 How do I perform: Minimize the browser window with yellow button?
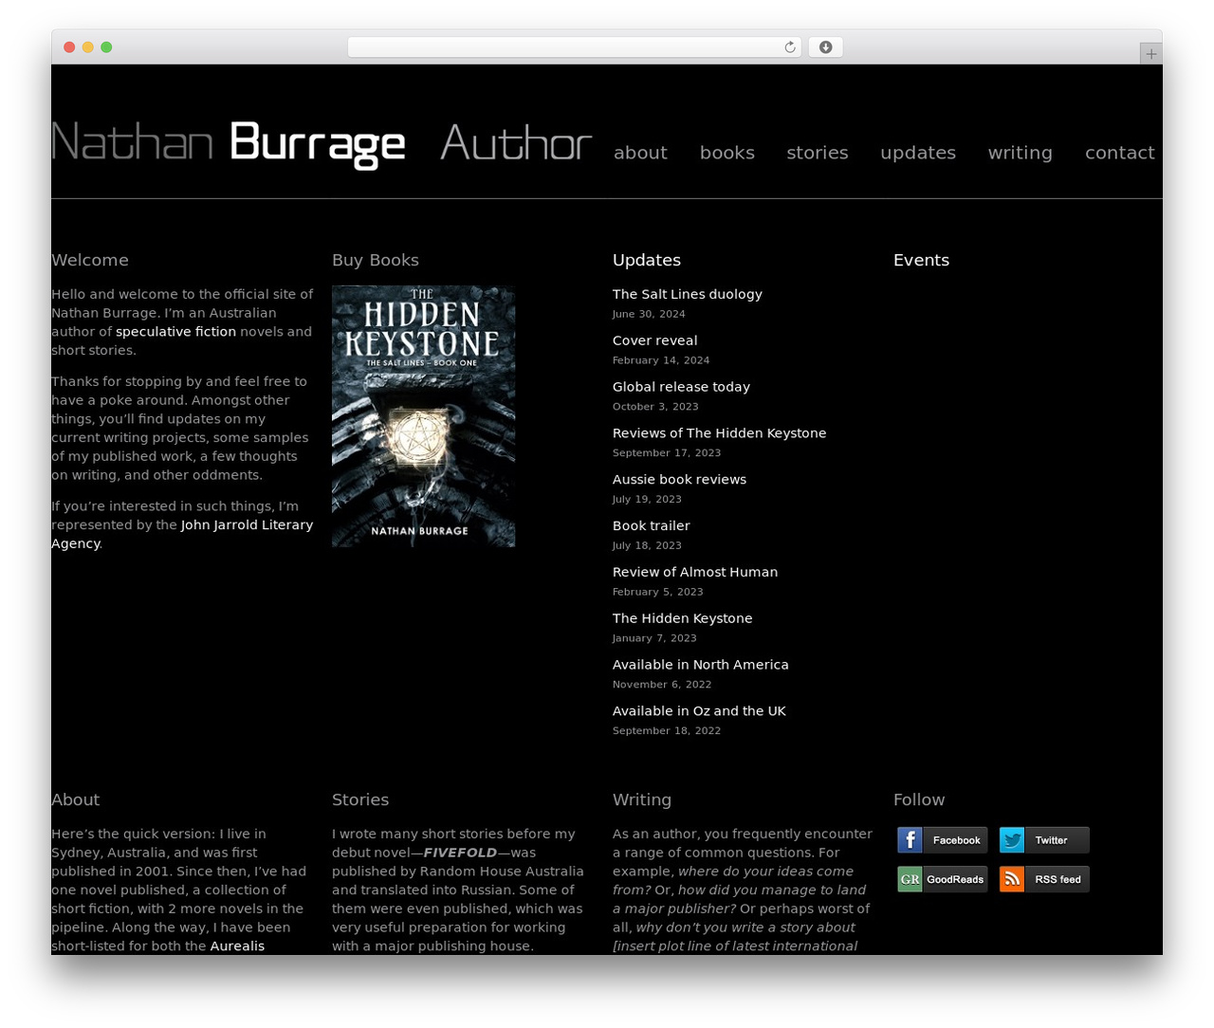pyautogui.click(x=87, y=47)
